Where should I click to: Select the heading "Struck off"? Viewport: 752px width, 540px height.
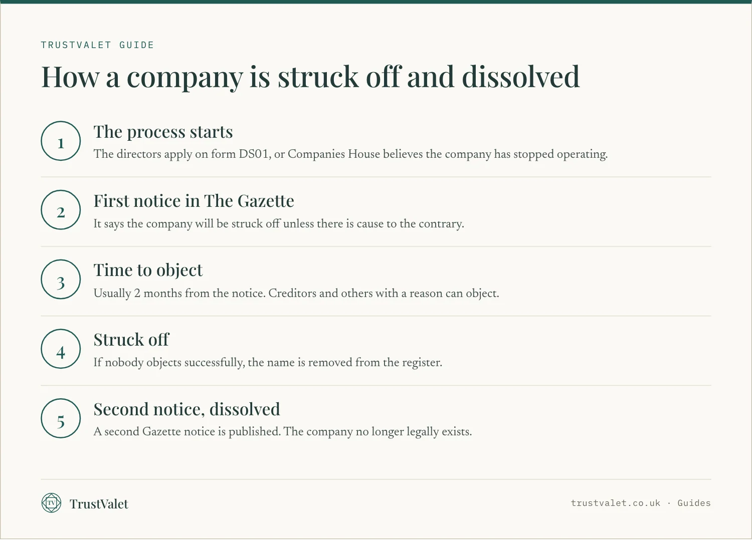(x=131, y=340)
